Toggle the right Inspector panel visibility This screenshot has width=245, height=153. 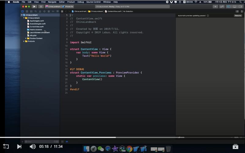(240, 6)
